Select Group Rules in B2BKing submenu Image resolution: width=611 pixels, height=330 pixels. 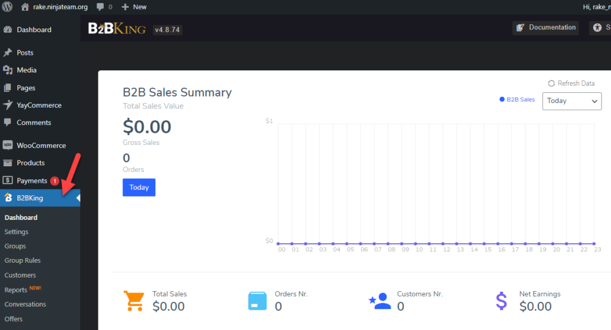click(23, 260)
